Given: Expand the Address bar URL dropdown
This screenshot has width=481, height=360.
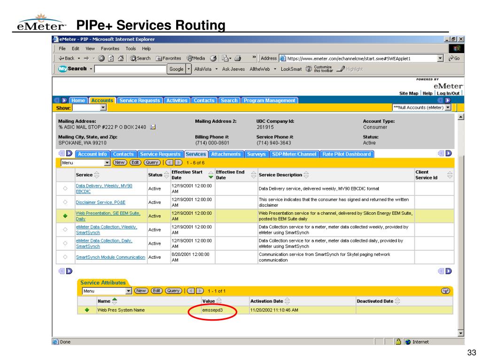Looking at the screenshot, I should click(x=441, y=58).
